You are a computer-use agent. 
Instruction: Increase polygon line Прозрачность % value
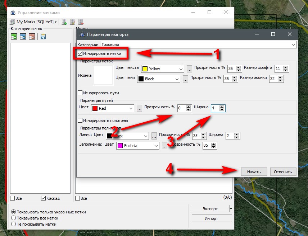point(203,134)
